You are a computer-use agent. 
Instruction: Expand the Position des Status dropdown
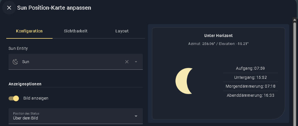pyautogui.click(x=136, y=116)
